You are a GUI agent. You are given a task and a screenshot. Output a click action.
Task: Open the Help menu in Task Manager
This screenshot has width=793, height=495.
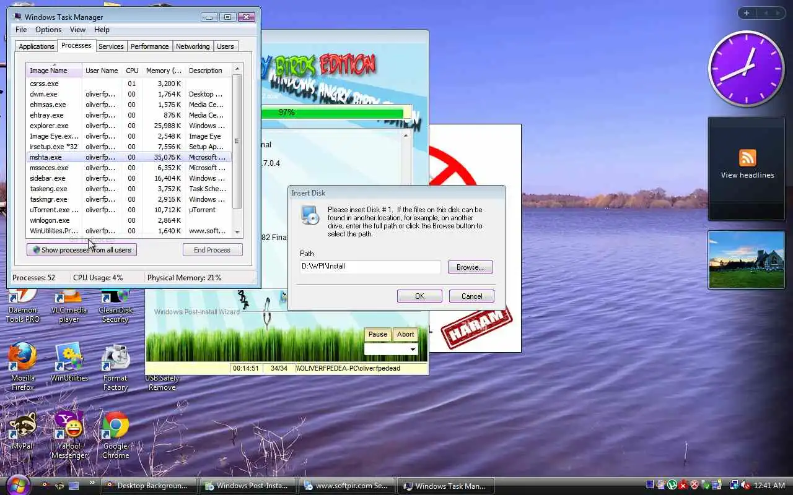102,30
